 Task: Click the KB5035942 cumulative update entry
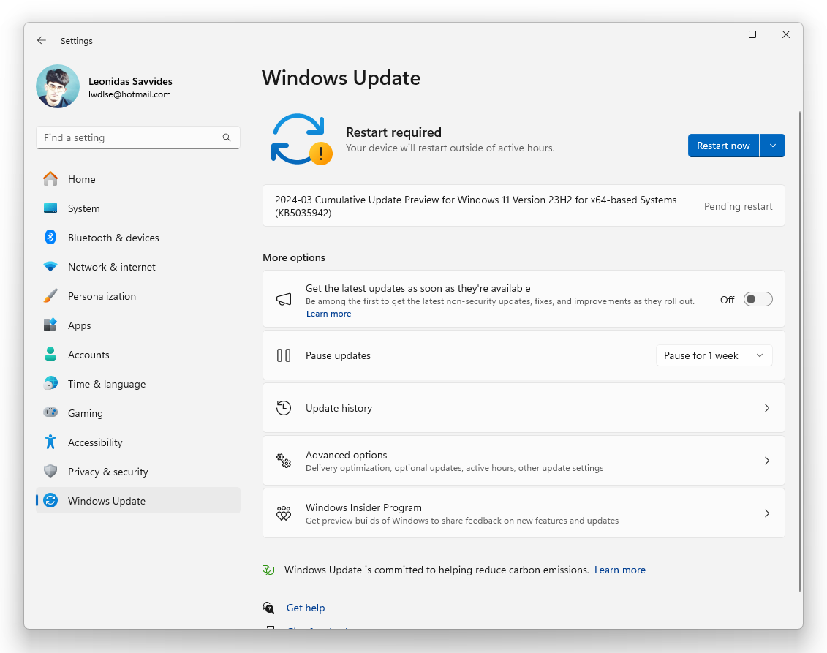pos(524,206)
